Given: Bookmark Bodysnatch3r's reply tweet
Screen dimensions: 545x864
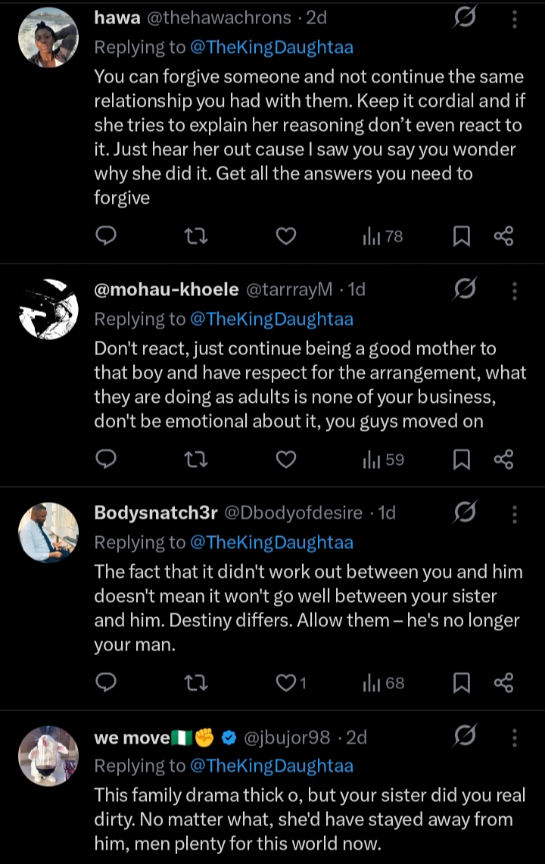Looking at the screenshot, I should [x=461, y=683].
